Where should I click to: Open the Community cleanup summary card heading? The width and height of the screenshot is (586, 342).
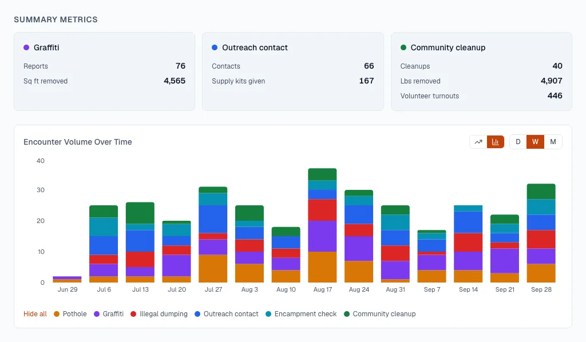443,47
